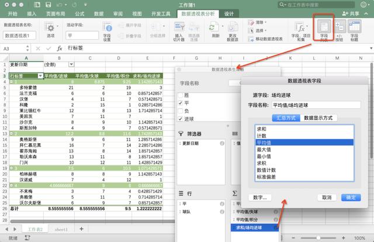Open fields, items and sets (fx) icon
374x242 pixels.
tap(300, 27)
